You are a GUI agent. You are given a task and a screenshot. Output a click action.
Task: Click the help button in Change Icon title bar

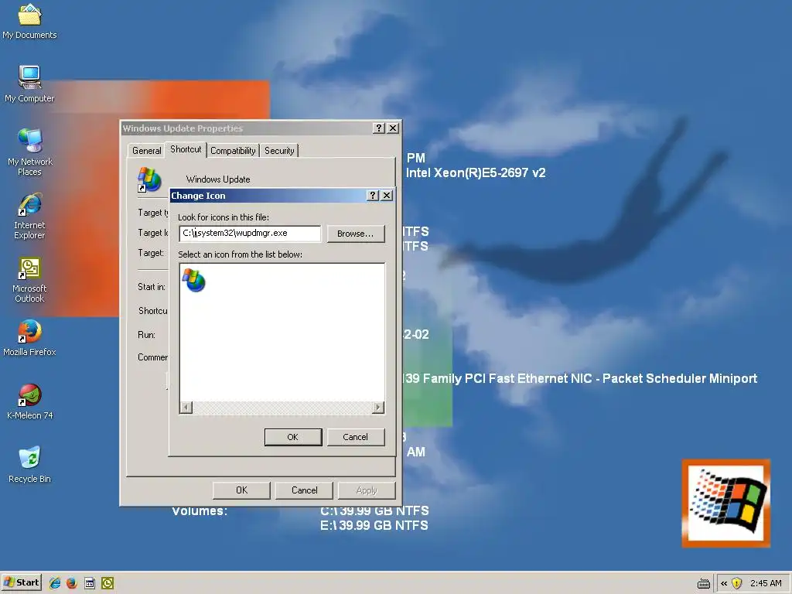tap(373, 196)
